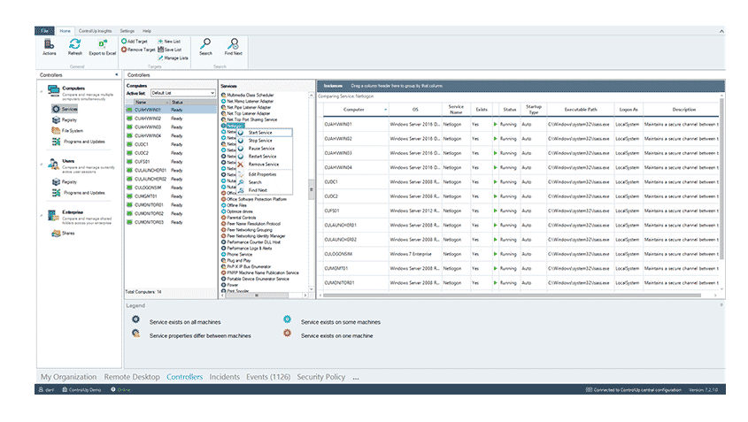The height and width of the screenshot is (422, 748).
Task: Select the Users section icon
Action: [53, 164]
